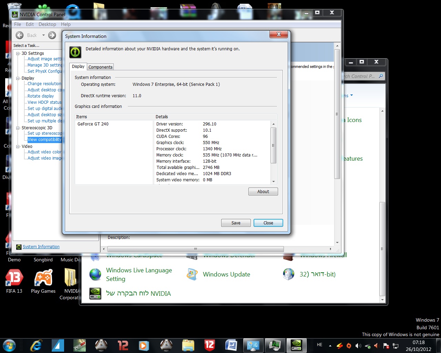Open the Help menu

[65, 24]
